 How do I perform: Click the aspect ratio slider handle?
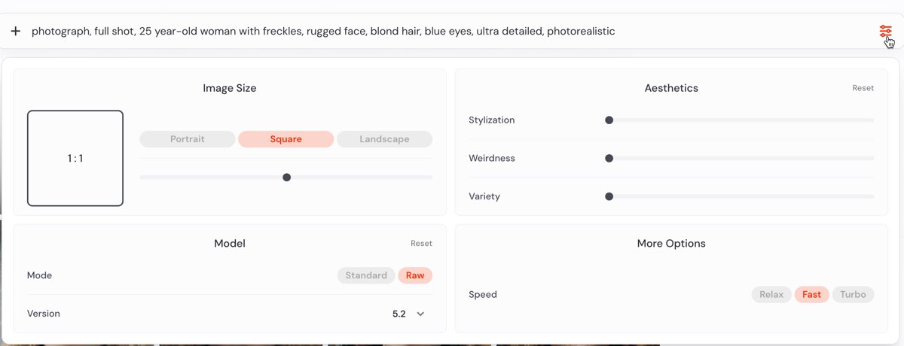coord(286,178)
